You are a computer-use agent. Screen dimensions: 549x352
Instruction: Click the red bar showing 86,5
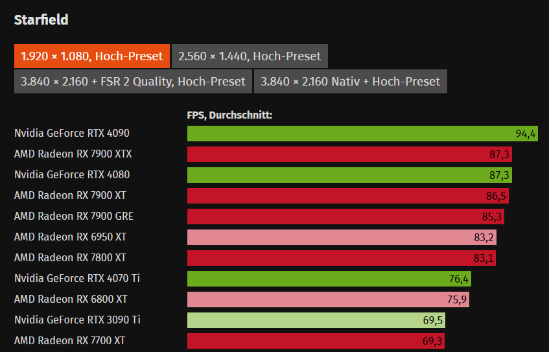[x=348, y=196]
